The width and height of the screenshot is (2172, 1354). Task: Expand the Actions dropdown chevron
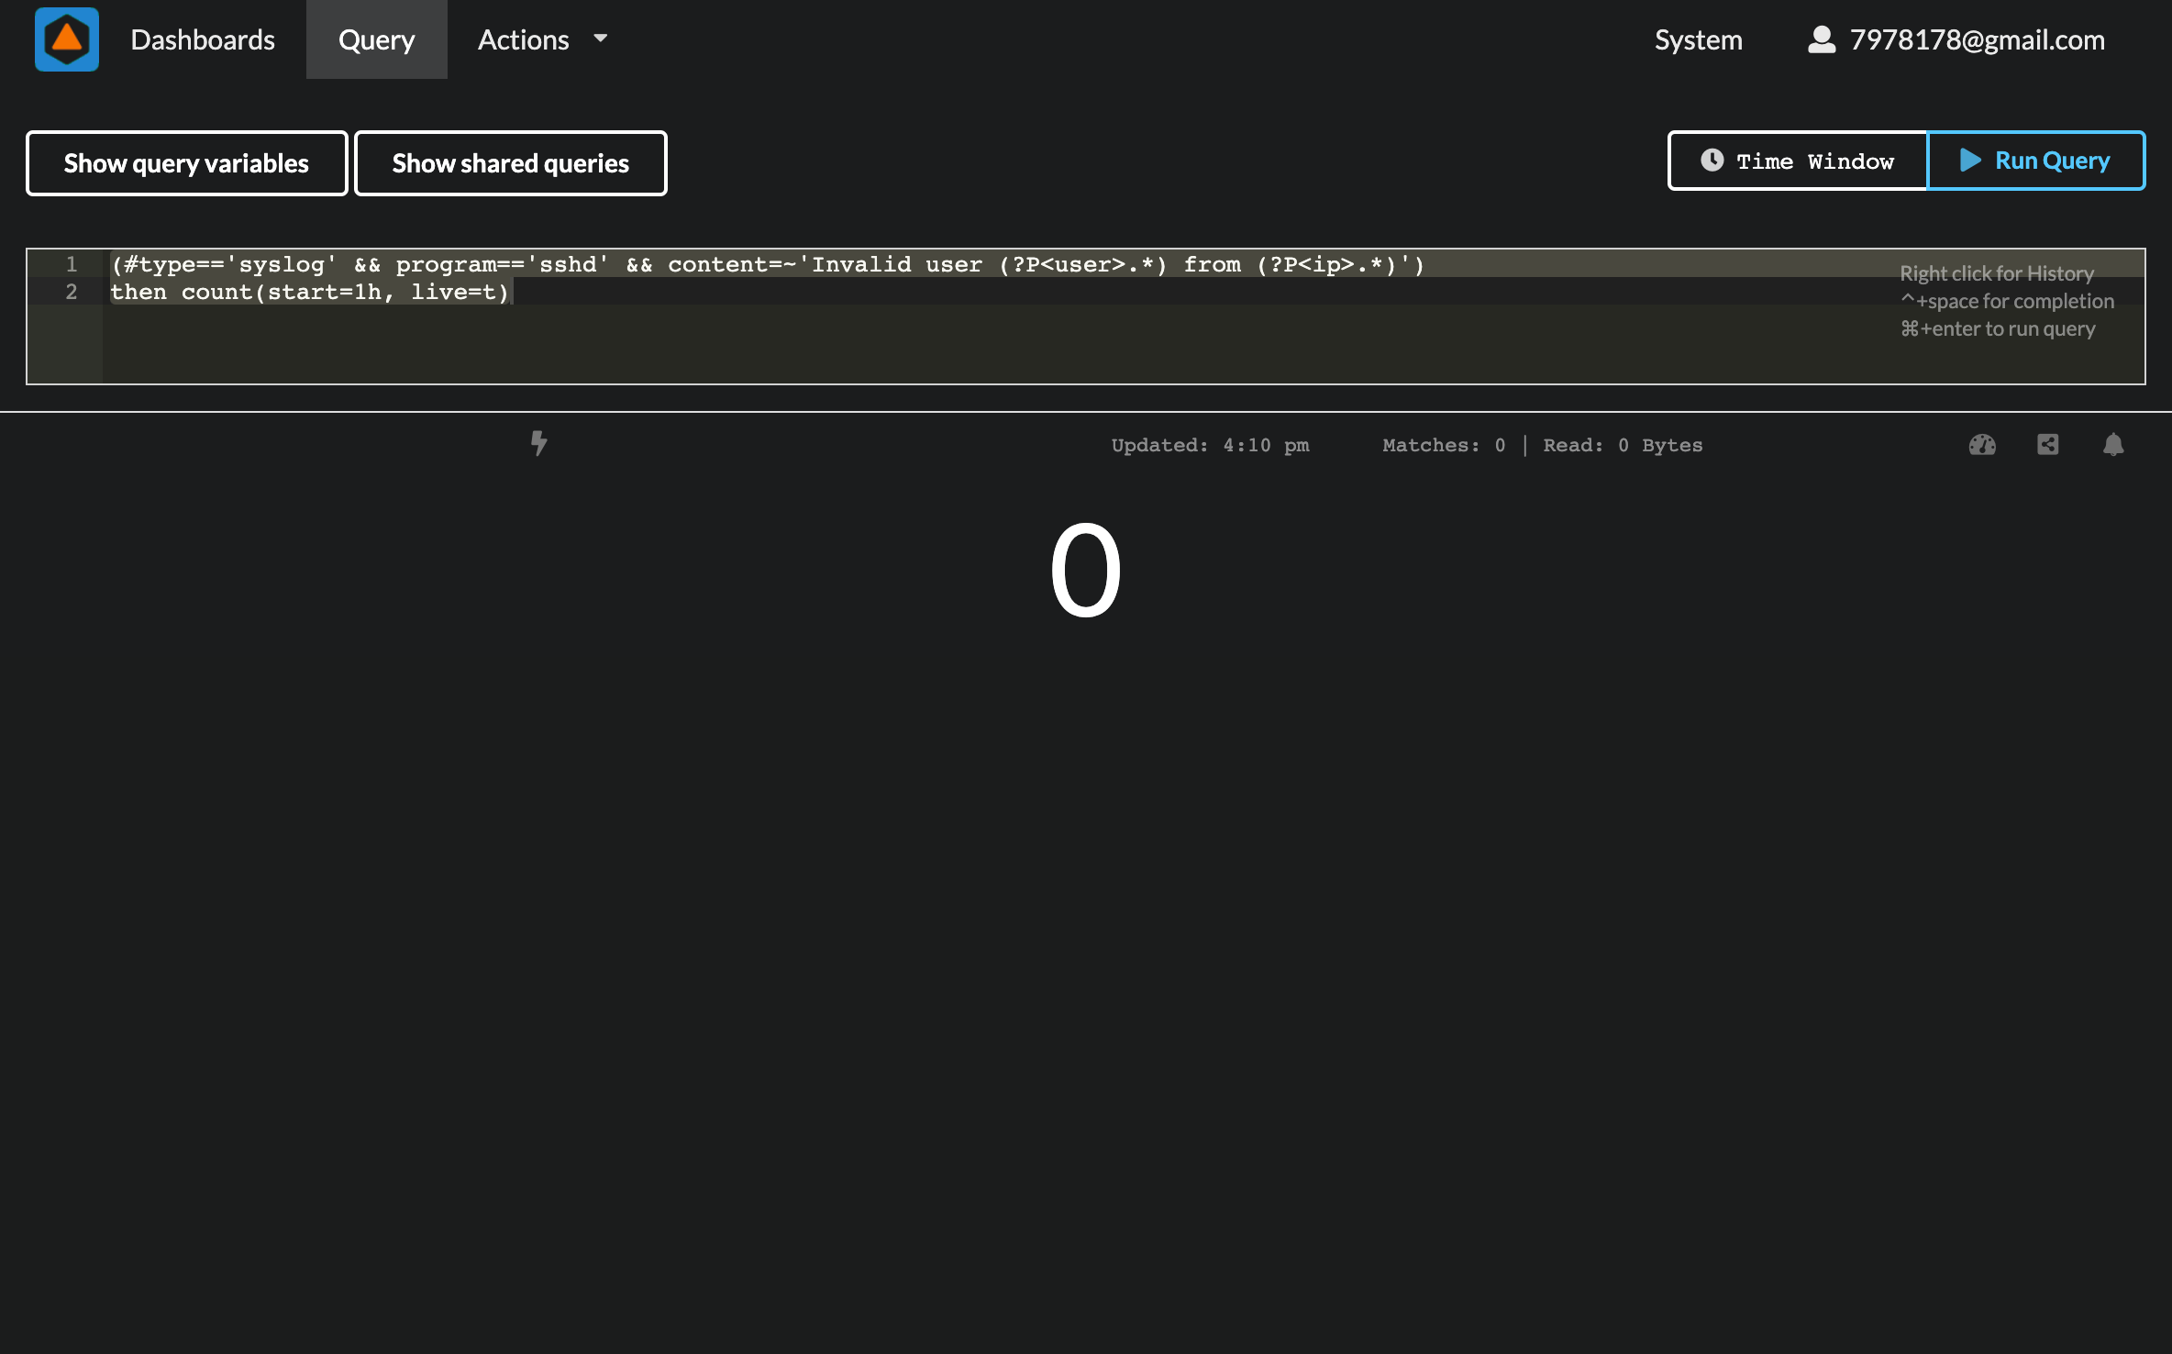(x=600, y=39)
